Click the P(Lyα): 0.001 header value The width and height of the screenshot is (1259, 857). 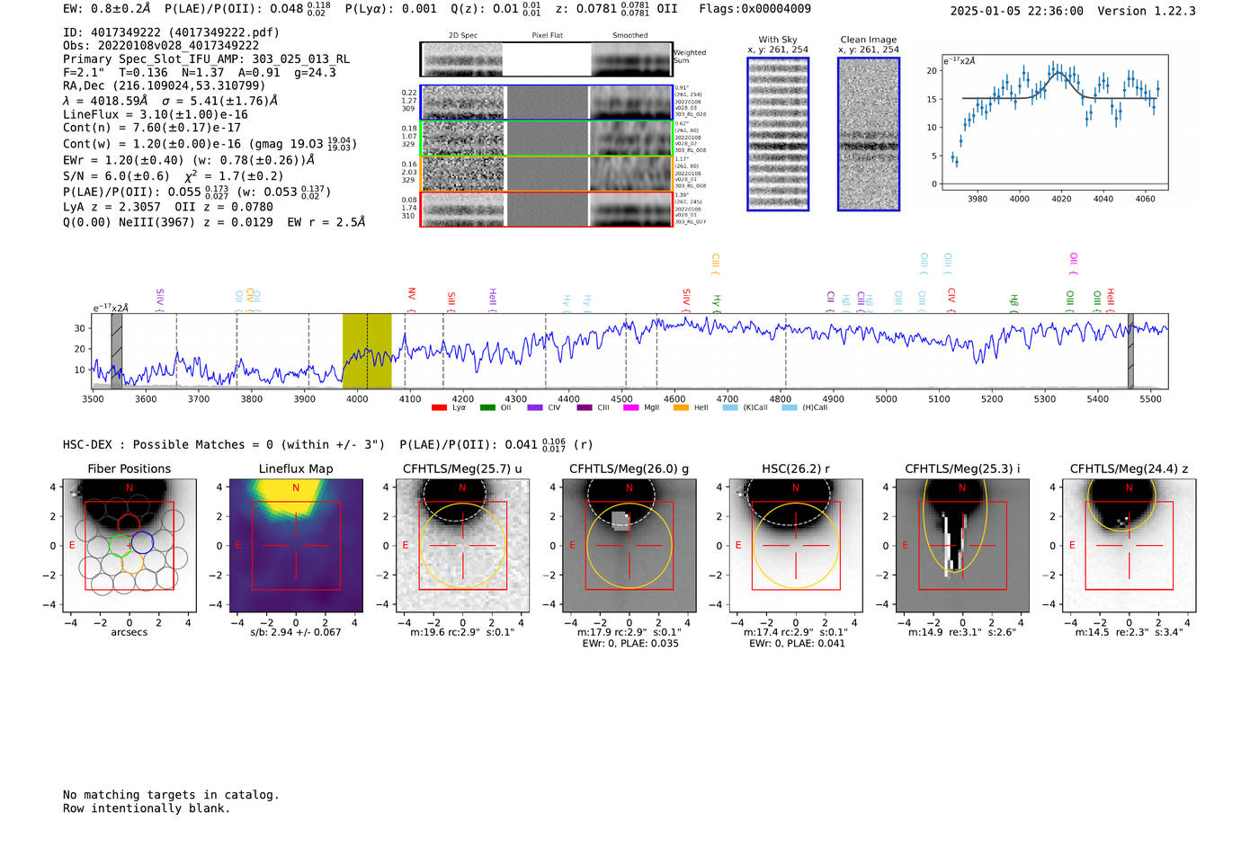390,9
